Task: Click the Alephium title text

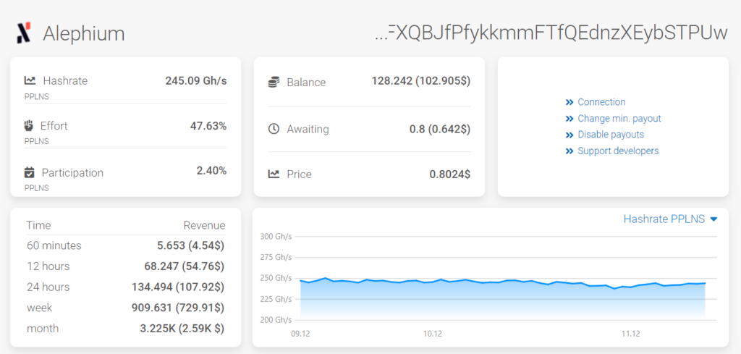Action: [84, 33]
